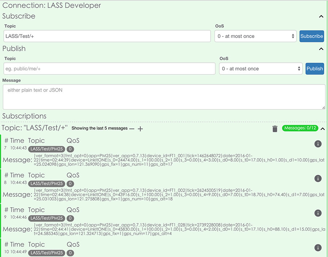Click the Connection: LASS Developer title
The image size is (328, 257).
[x=51, y=5]
